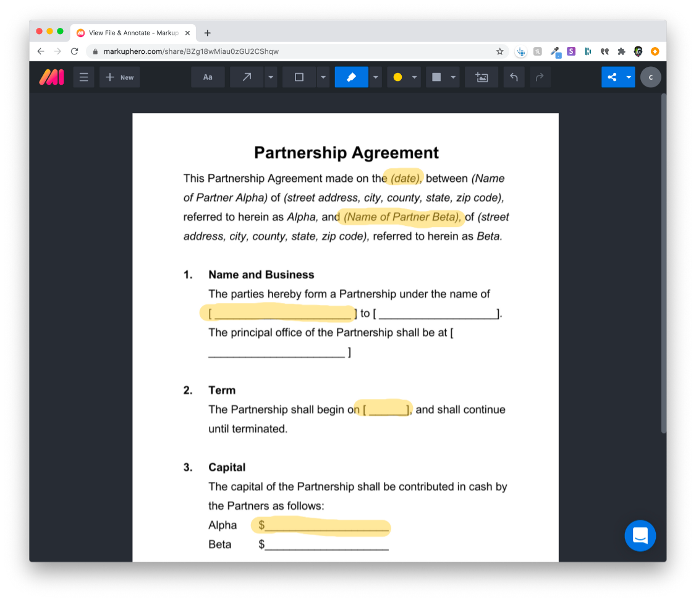Open the chat support bubble
The width and height of the screenshot is (696, 600).
[640, 536]
